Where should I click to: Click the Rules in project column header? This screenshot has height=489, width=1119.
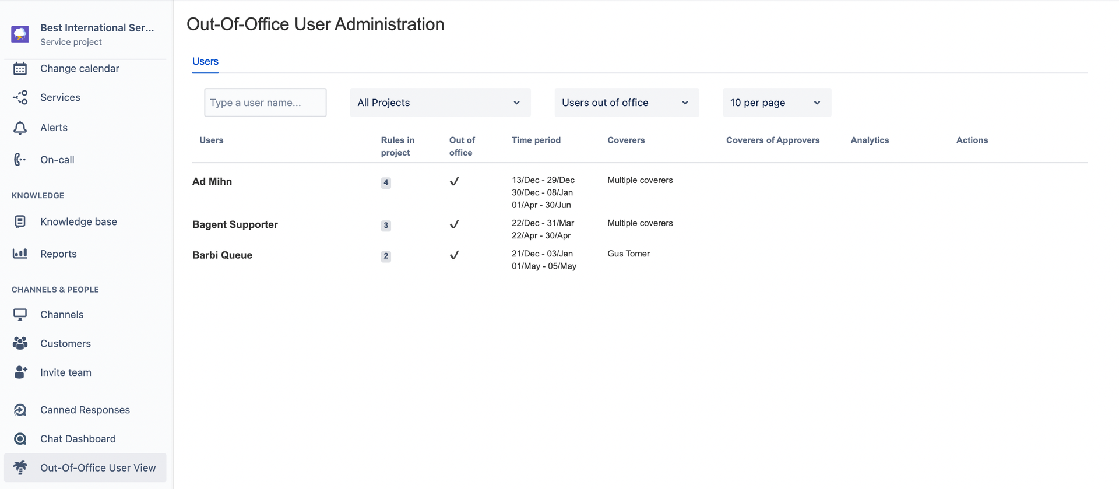pyautogui.click(x=397, y=146)
